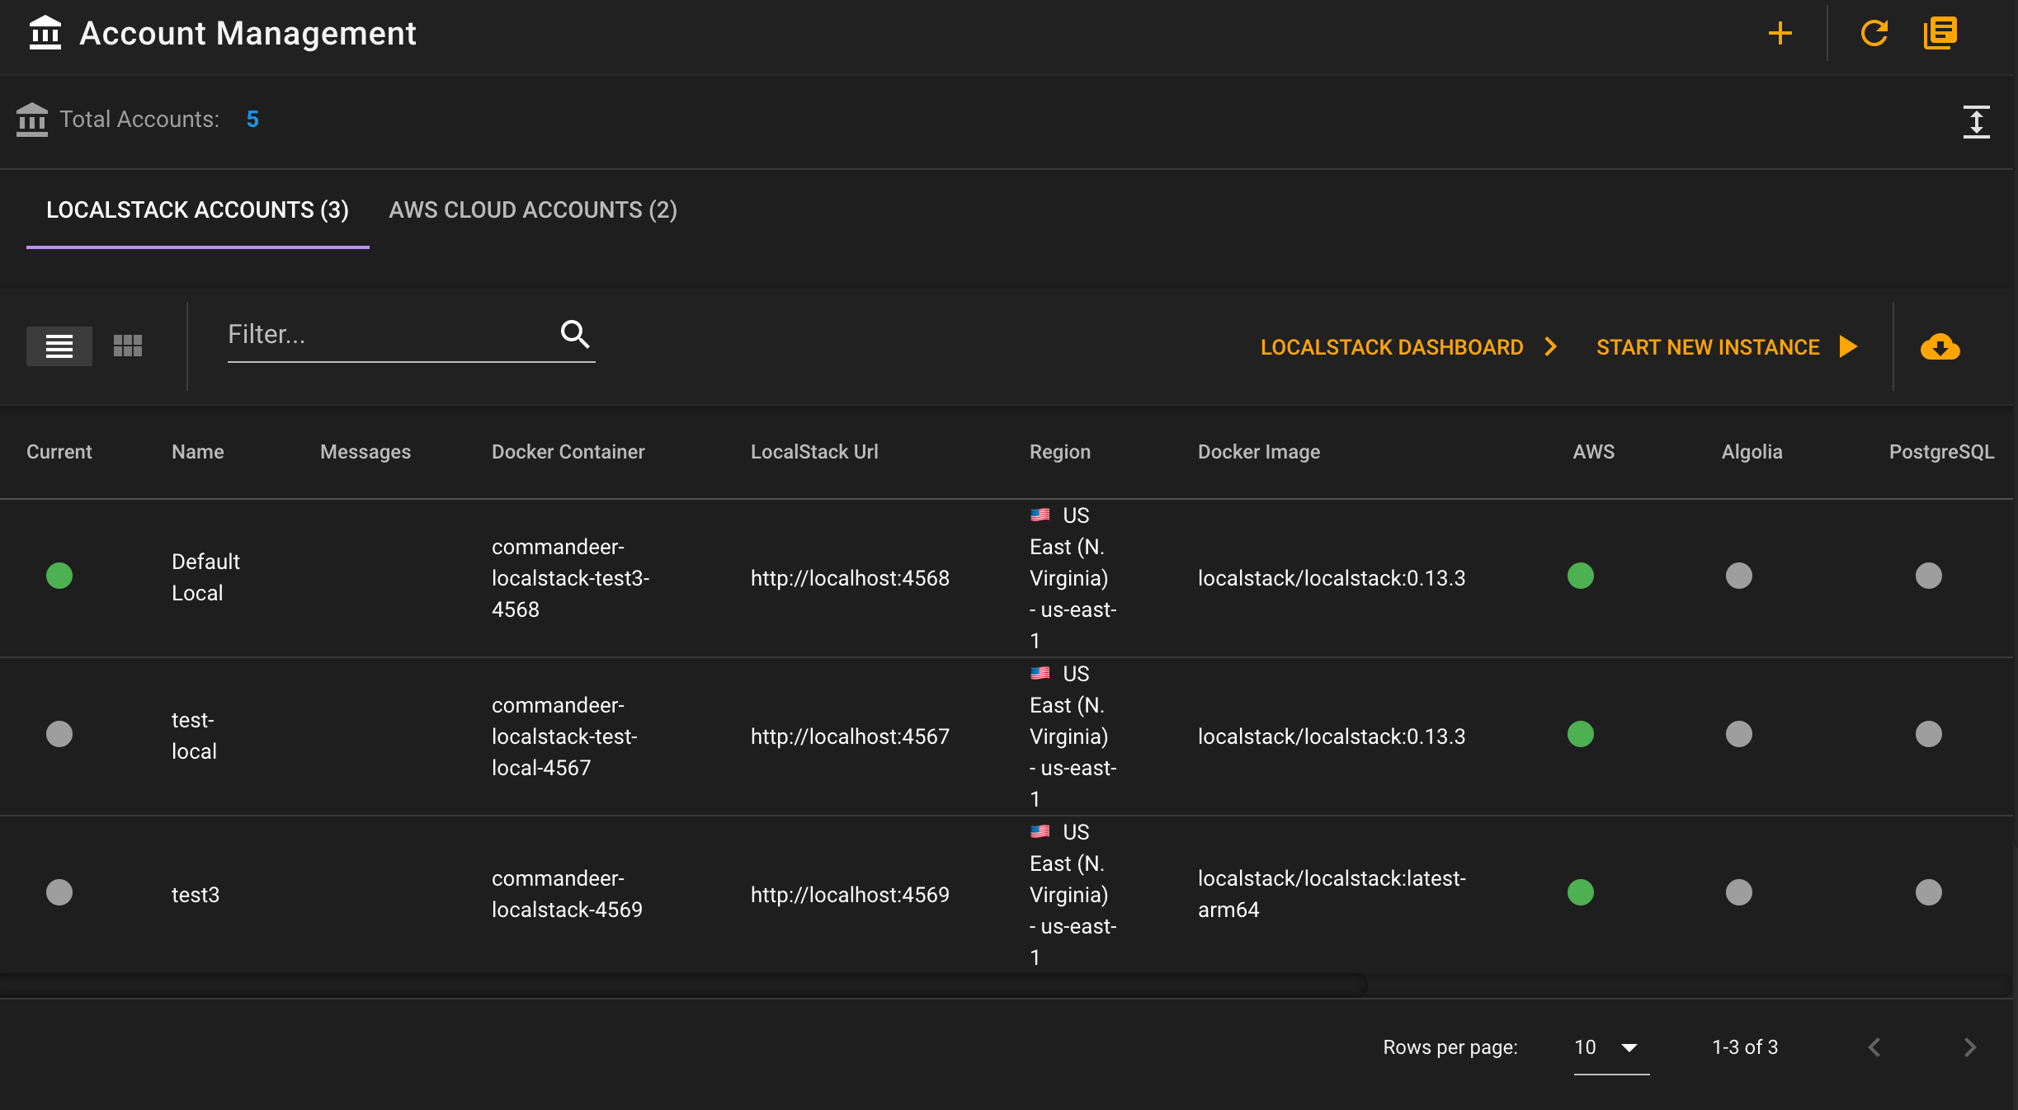
Task: Click Docker Image cell in Default Local row
Action: [1332, 578]
